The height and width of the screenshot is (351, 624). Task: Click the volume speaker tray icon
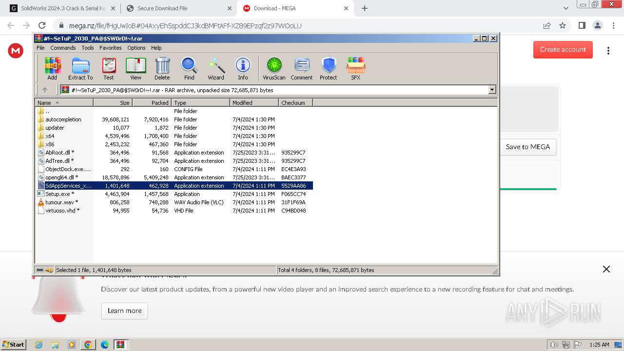click(554, 345)
